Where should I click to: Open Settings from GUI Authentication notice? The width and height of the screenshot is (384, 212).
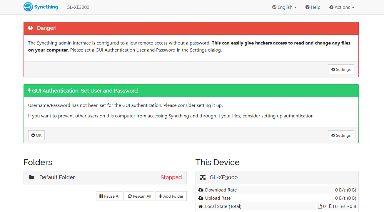pyautogui.click(x=341, y=135)
